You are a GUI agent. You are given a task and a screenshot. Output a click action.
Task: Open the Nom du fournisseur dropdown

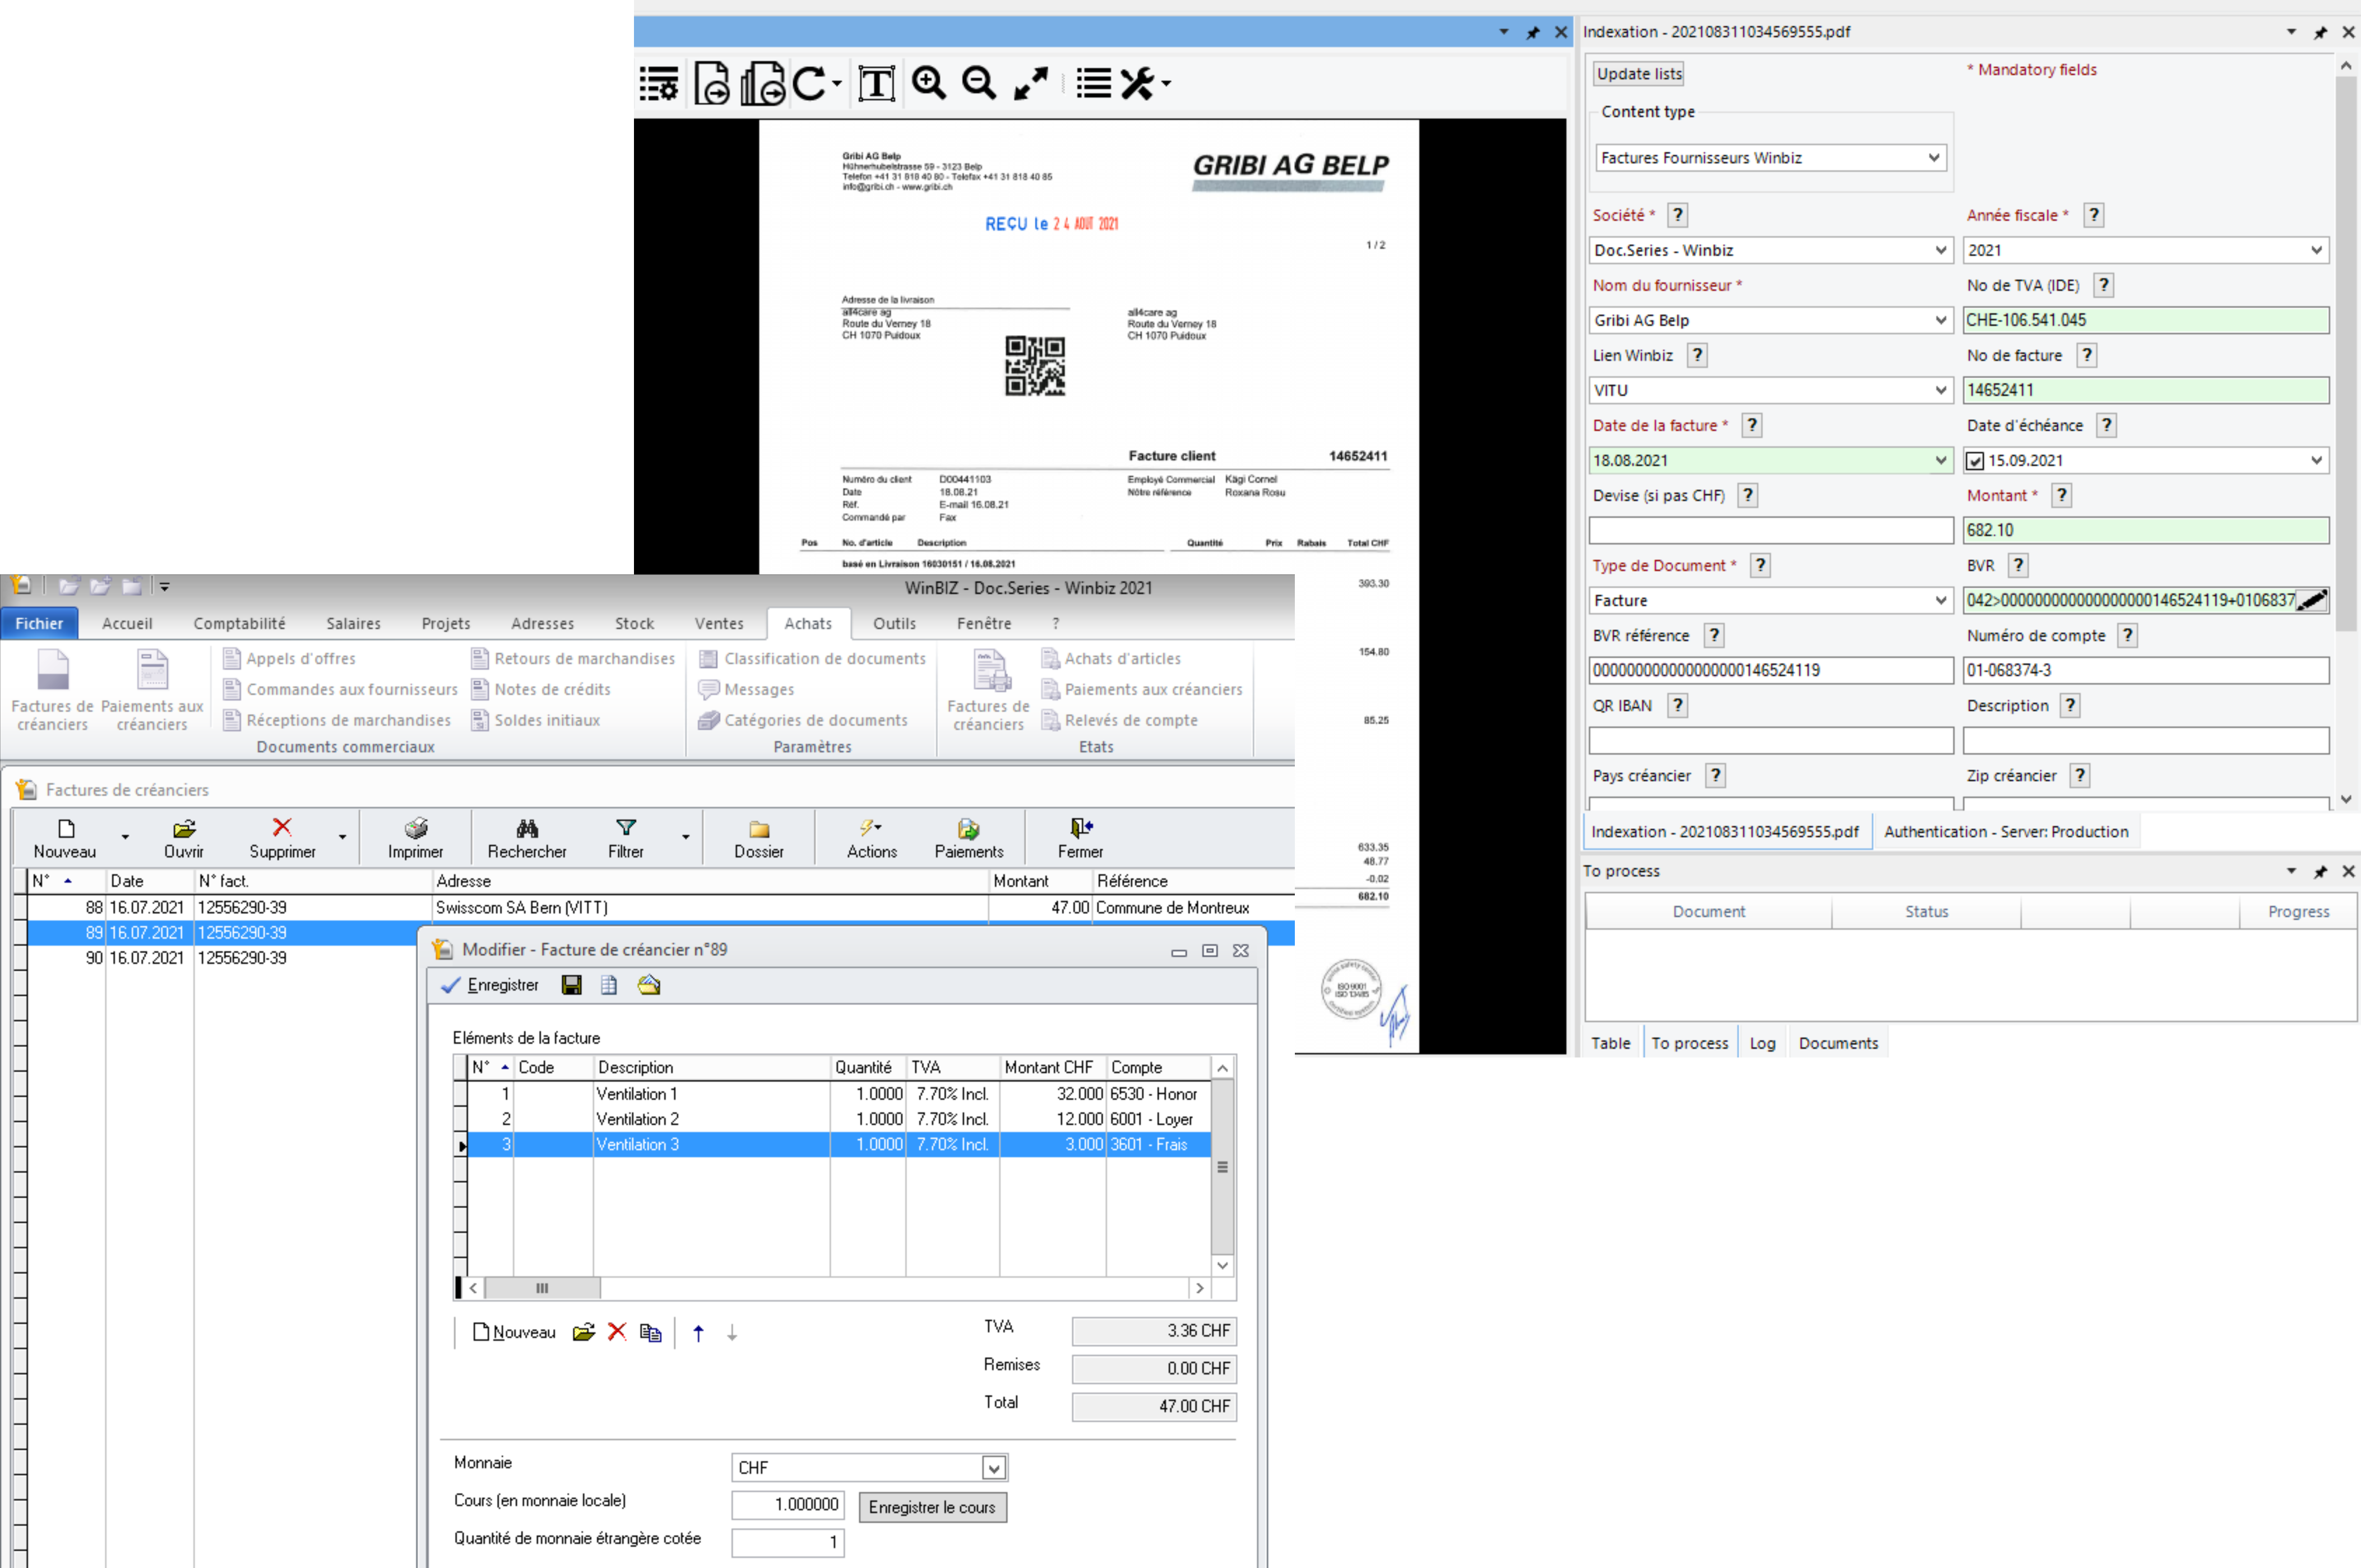pos(1941,320)
